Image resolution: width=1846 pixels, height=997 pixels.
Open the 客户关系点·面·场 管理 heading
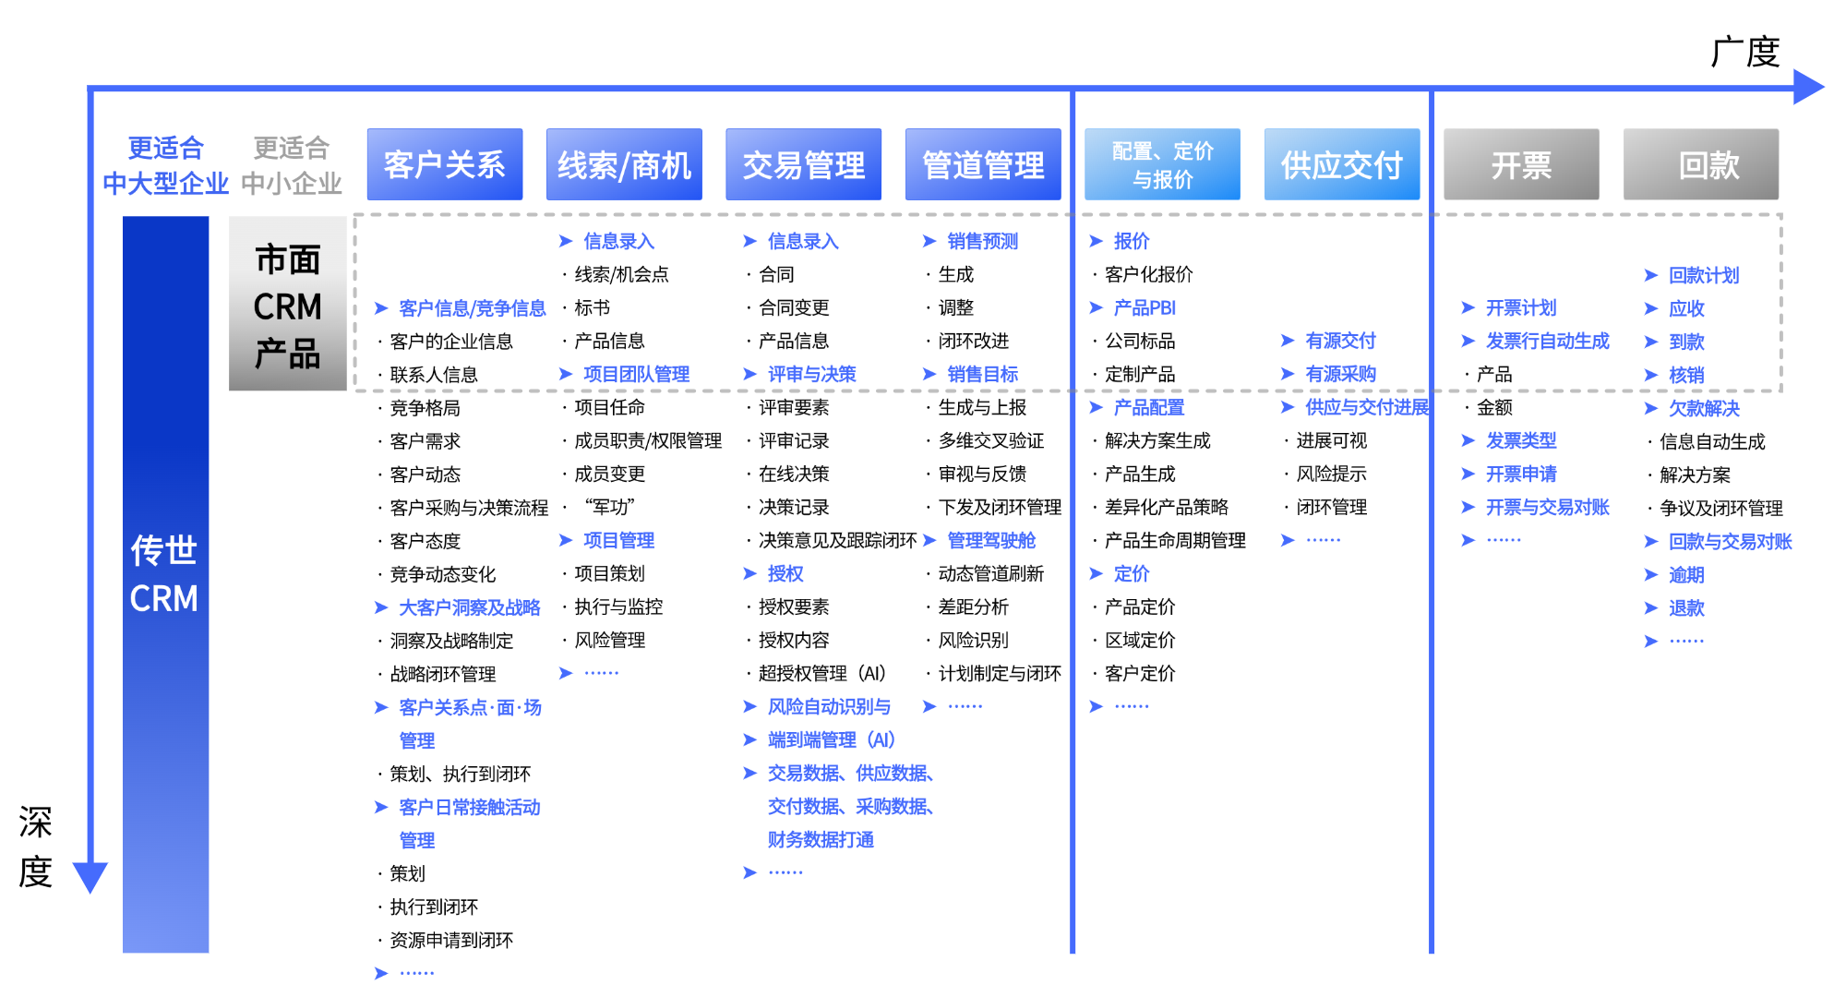(470, 724)
